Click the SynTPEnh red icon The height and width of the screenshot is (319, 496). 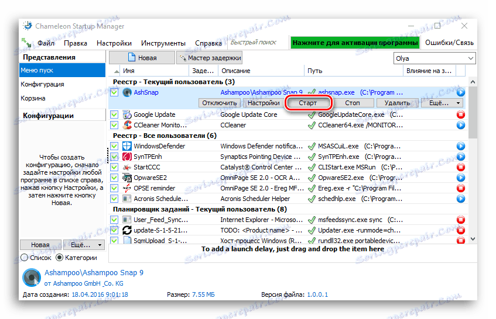tap(127, 157)
